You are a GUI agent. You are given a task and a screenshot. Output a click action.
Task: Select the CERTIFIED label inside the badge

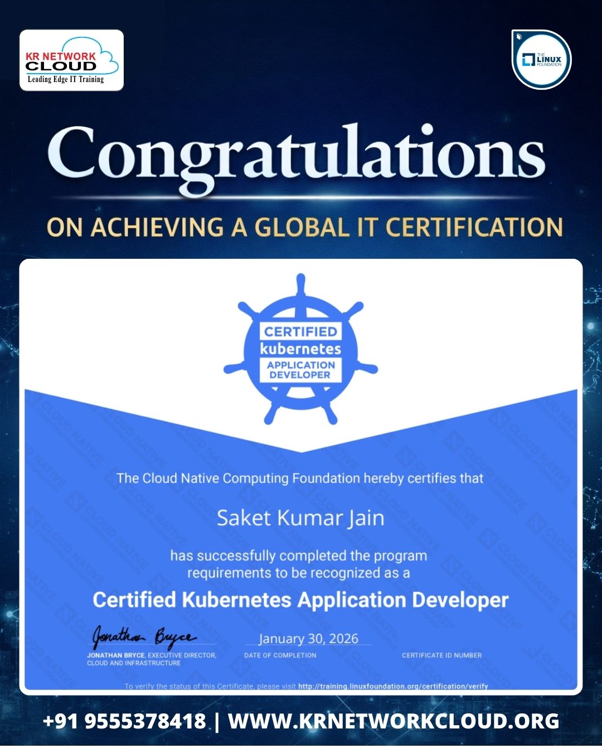point(300,331)
